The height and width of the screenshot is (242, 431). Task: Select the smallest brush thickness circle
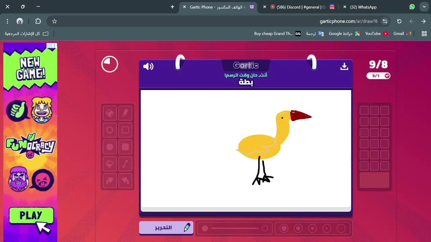[341, 229]
